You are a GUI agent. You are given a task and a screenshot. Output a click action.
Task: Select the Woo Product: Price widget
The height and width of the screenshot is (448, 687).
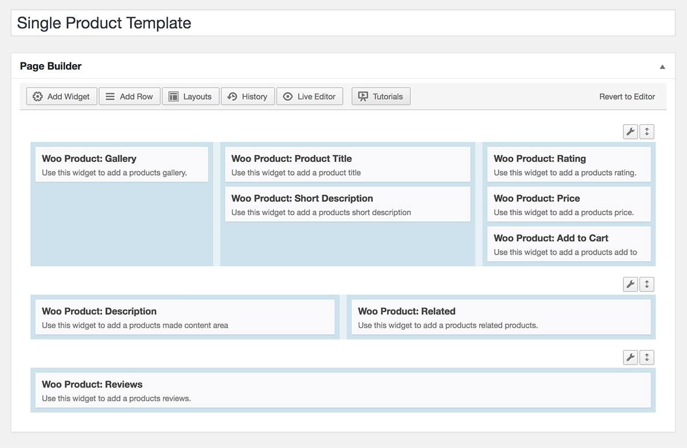tap(569, 204)
